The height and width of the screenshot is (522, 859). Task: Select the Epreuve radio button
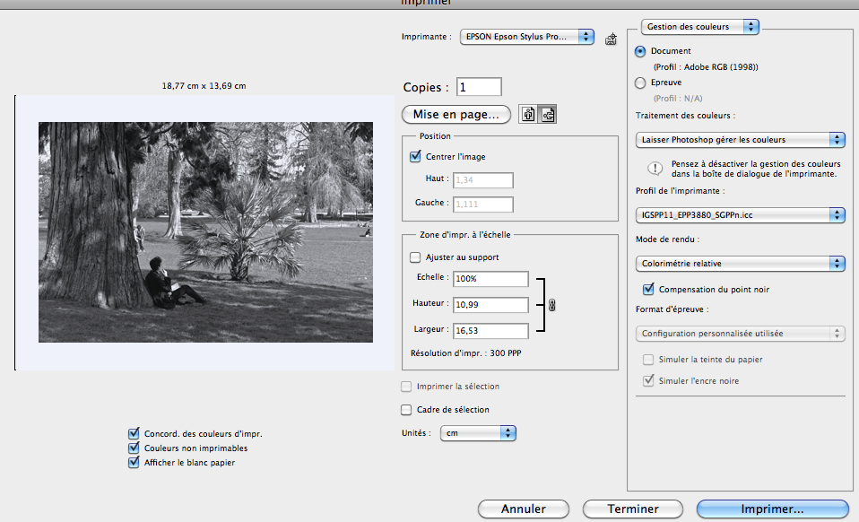[640, 83]
